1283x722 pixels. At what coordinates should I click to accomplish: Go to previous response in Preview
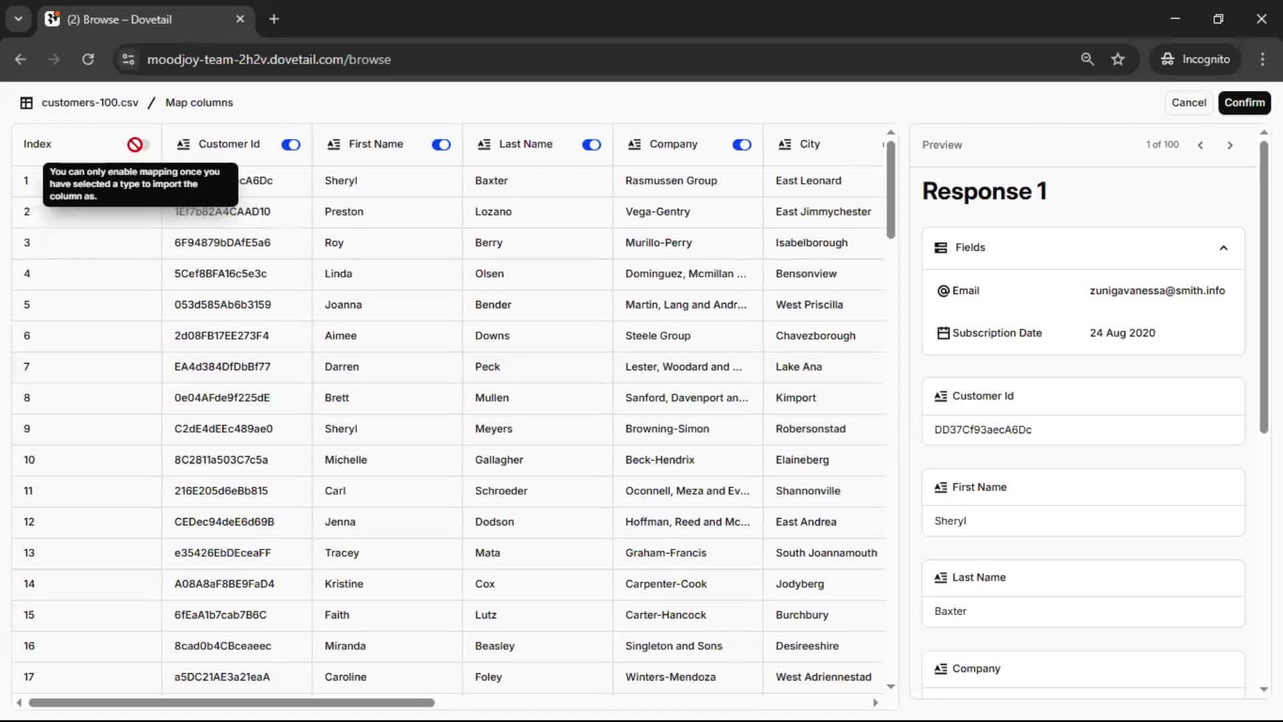coord(1200,145)
